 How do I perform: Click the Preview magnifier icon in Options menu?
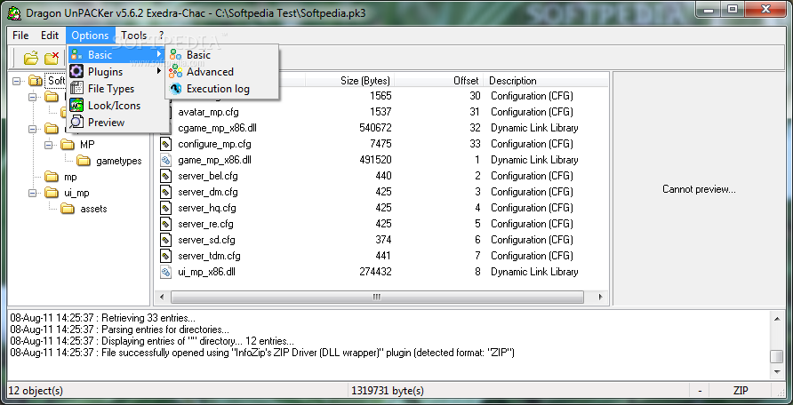pos(76,123)
